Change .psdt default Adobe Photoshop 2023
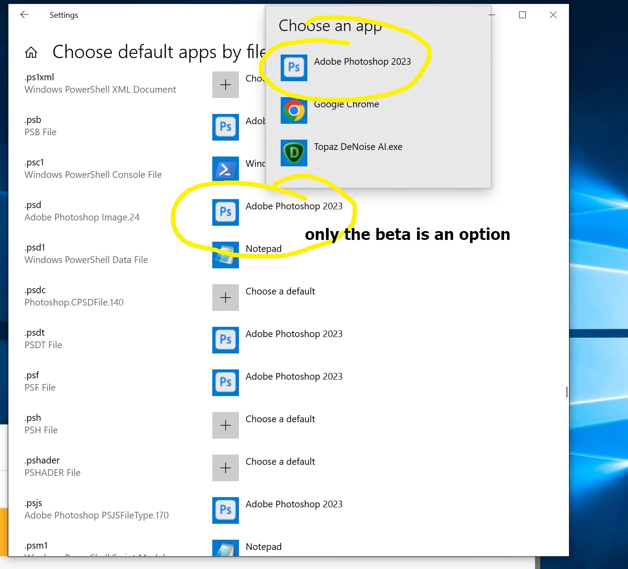628x569 pixels. (294, 334)
